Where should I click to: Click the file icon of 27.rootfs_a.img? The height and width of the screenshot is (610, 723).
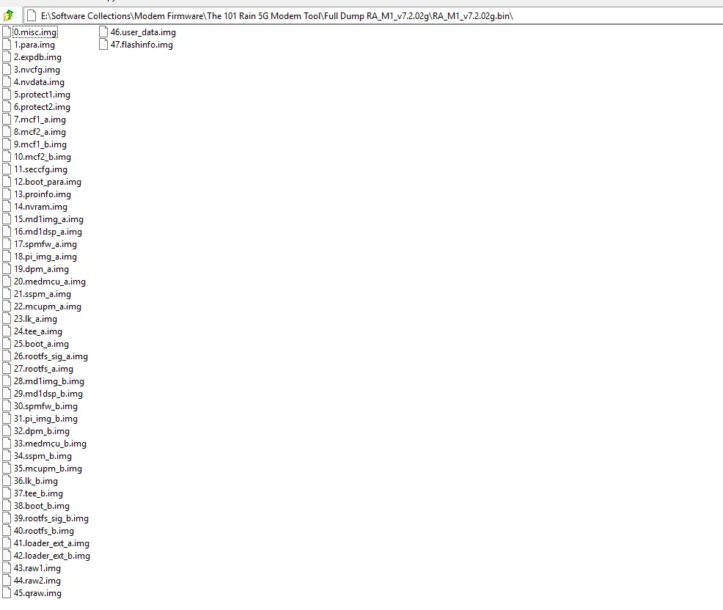tap(7, 368)
